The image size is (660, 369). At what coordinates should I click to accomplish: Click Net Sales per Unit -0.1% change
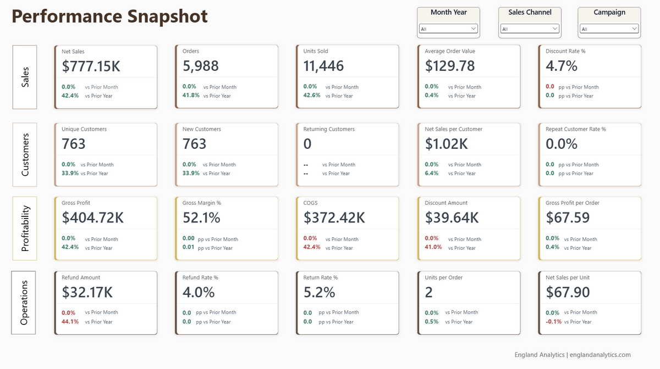(553, 322)
